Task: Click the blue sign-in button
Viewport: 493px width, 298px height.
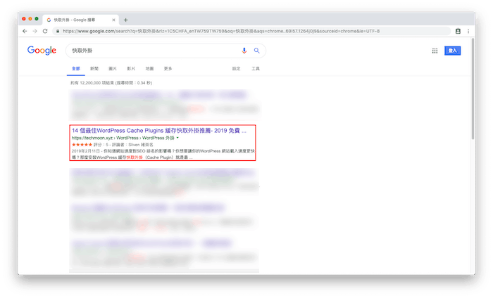Action: (x=452, y=51)
